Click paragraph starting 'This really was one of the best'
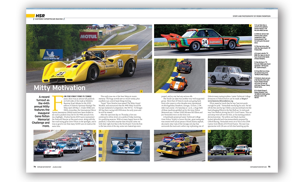Image resolution: width=304 pixels, height=182 pixels. tap(119, 99)
